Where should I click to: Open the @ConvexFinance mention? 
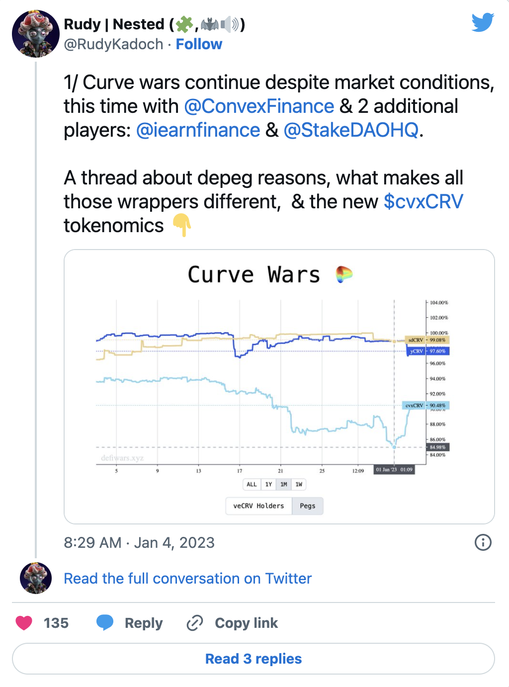259,106
